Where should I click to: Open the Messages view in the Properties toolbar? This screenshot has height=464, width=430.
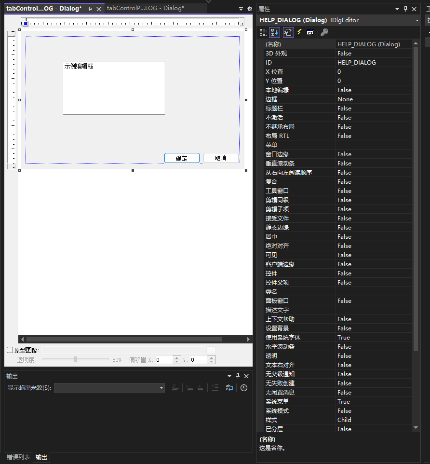311,32
